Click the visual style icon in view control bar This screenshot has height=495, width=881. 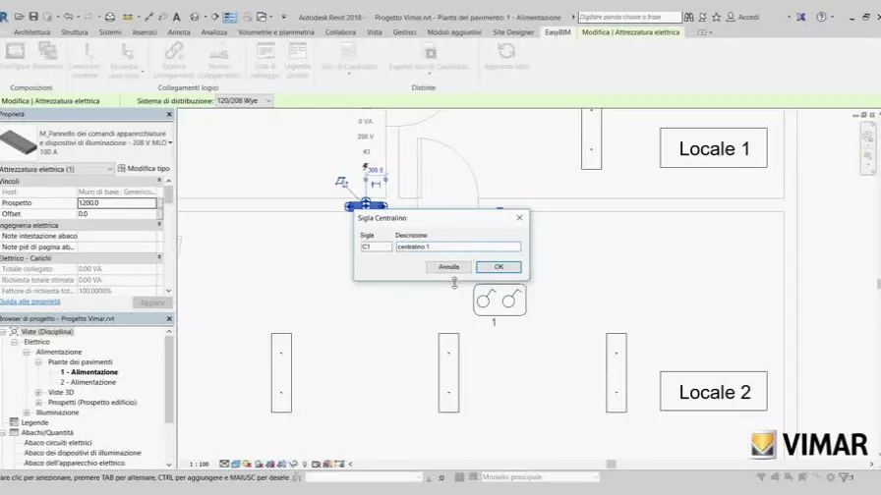click(236, 465)
